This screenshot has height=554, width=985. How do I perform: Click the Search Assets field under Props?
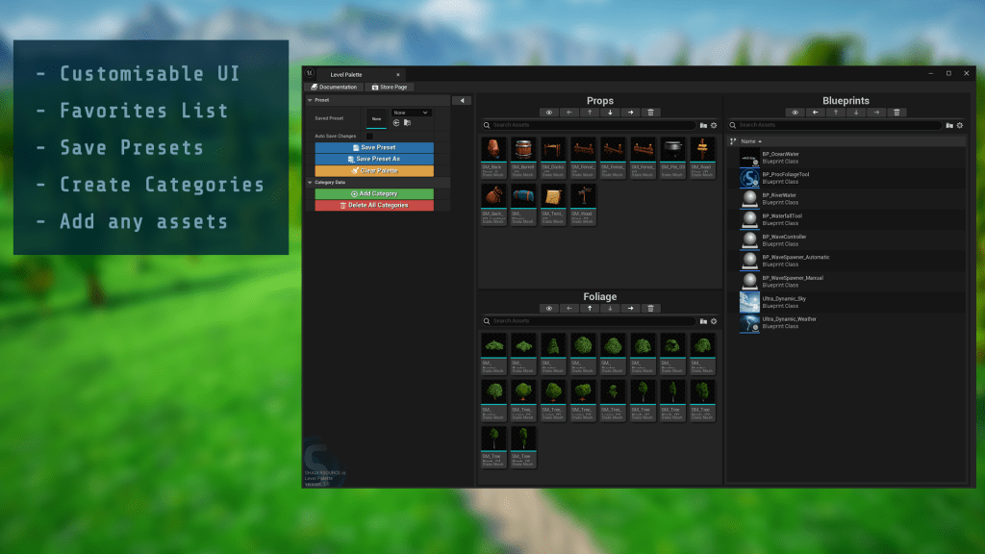(592, 125)
